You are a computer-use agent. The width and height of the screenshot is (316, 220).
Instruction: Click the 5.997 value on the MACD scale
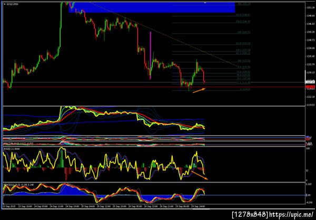click(309, 184)
